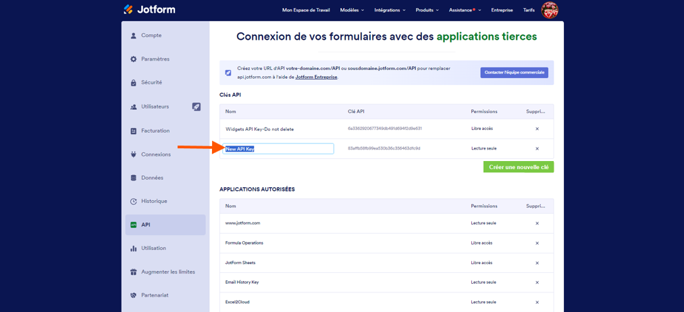684x312 pixels.
Task: Click the Facturation invoice icon
Action: pyautogui.click(x=134, y=131)
